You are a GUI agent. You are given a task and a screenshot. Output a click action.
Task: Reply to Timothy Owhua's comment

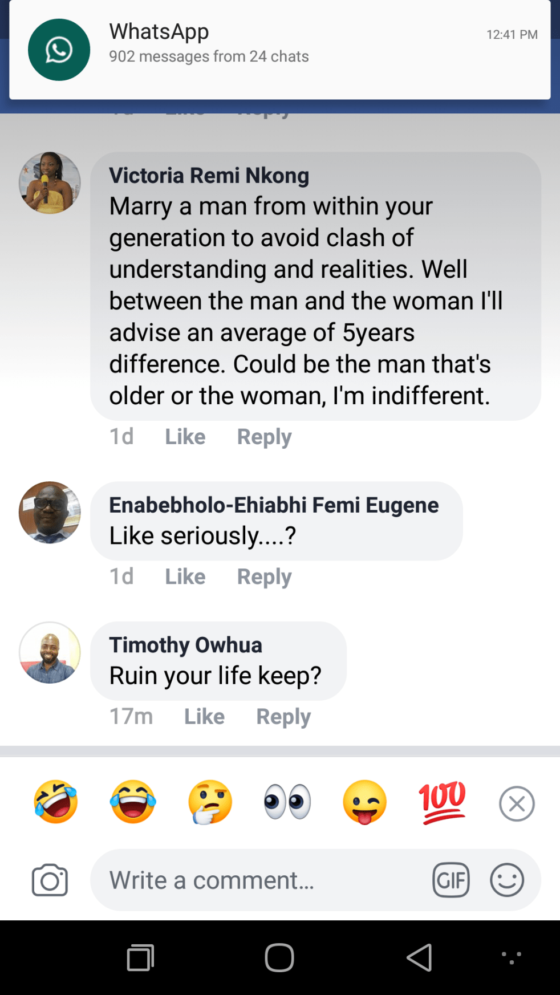pos(283,716)
